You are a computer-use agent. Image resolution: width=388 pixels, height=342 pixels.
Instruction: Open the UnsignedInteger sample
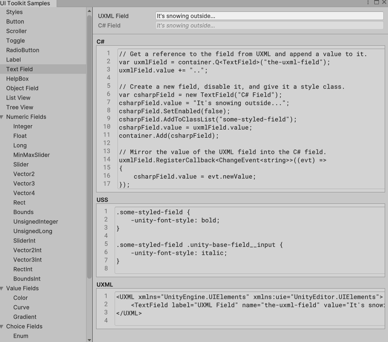click(x=36, y=222)
